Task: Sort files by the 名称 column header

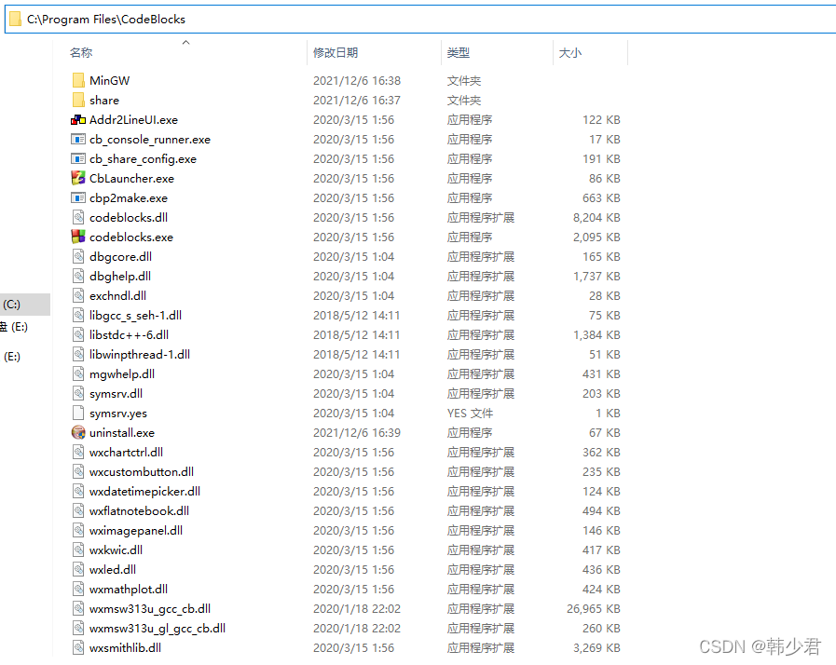Action: point(81,53)
